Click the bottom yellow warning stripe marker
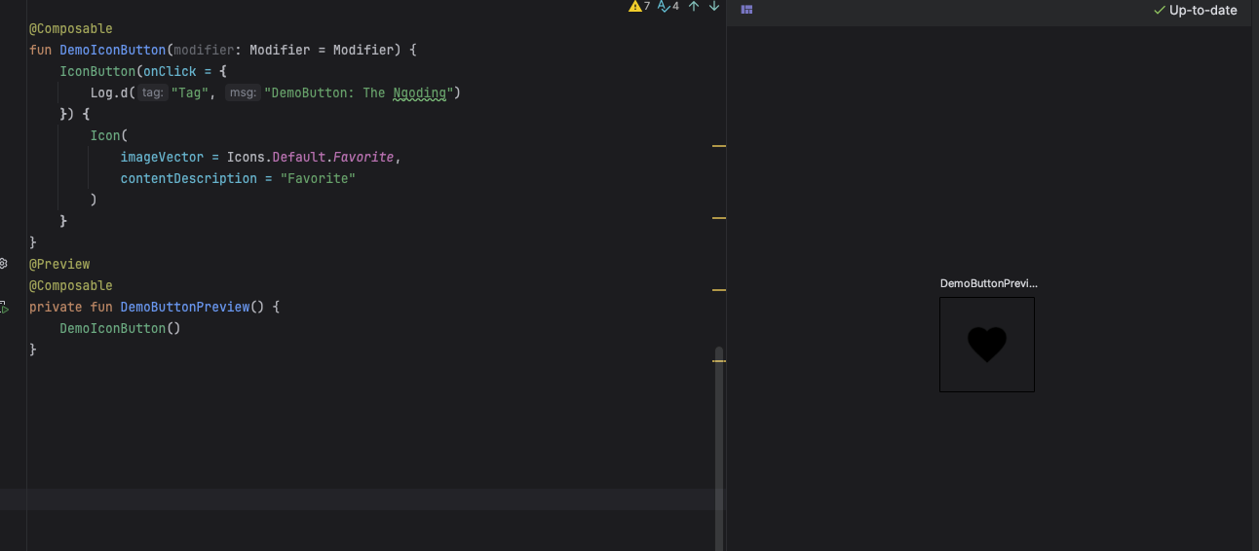Image resolution: width=1259 pixels, height=551 pixels. (x=719, y=361)
